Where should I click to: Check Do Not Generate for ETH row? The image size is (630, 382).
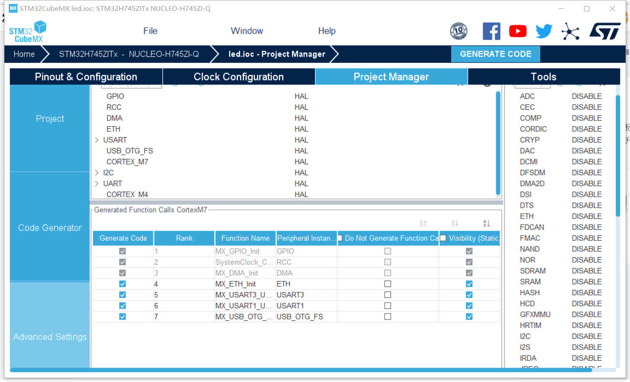click(388, 284)
